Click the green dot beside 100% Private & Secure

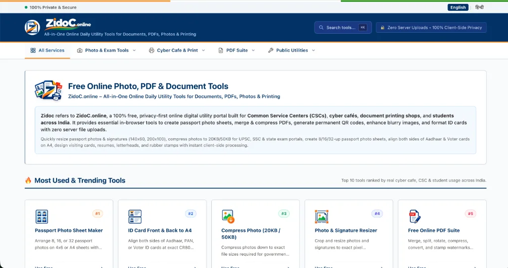tap(26, 7)
